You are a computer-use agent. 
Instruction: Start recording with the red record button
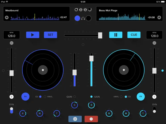pos(91,119)
